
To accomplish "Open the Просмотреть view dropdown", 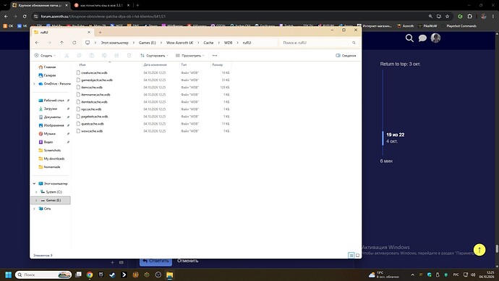I will tap(190, 56).
